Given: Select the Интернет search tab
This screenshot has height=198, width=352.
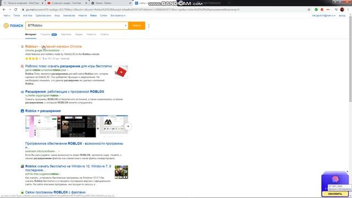Looking at the screenshot, I should 31,34.
